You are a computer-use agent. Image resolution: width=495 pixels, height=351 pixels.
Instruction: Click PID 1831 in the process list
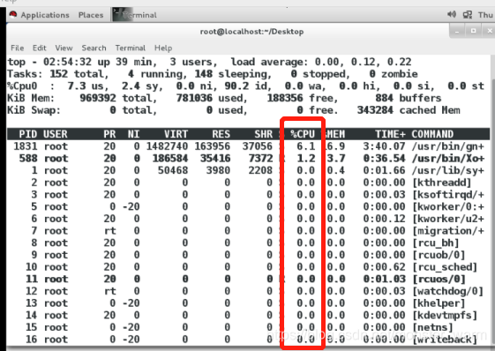[26, 146]
